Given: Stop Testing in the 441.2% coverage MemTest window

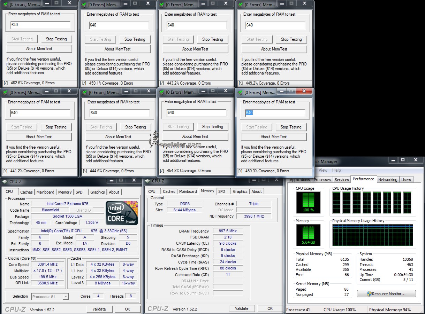Looking at the screenshot, I should 56,127.
